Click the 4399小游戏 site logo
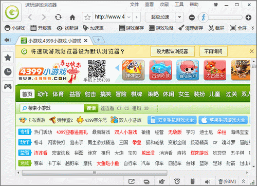This screenshot has height=186, width=257. click(x=50, y=71)
